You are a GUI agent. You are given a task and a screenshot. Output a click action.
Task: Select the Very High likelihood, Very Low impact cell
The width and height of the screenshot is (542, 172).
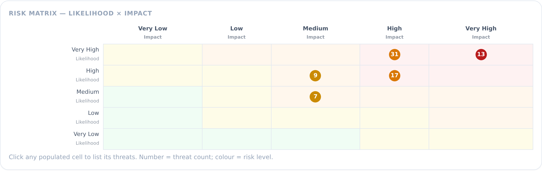153,55
